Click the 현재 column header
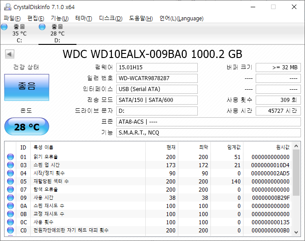The width and height of the screenshot is (305, 241). 162,148
